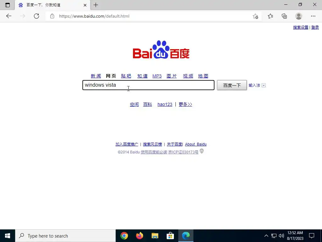Open the 空间 link
The image size is (322, 242).
134,104
